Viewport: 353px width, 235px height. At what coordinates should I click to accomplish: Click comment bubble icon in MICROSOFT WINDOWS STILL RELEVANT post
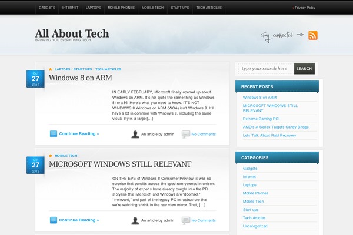coord(186,221)
